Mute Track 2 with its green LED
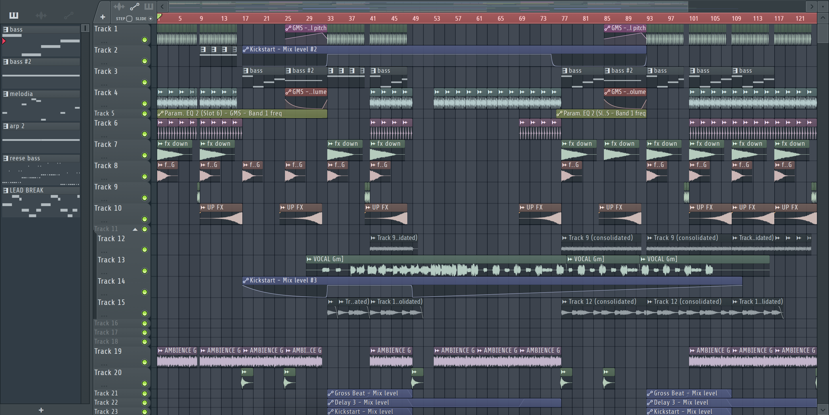The height and width of the screenshot is (415, 829). 145,61
